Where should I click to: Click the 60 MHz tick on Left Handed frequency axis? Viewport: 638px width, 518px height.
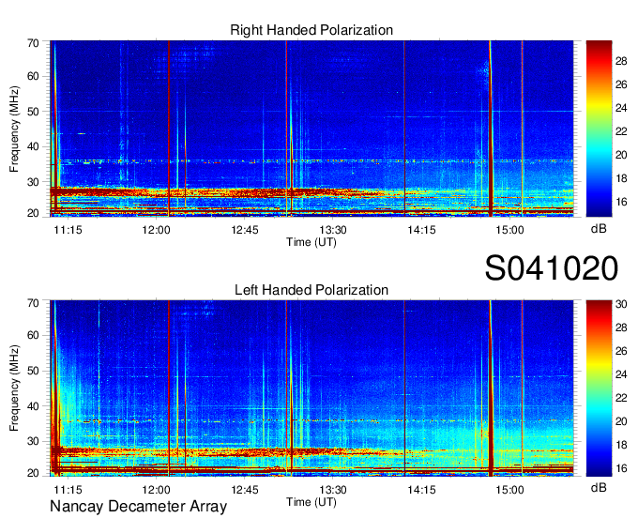pyautogui.click(x=33, y=335)
